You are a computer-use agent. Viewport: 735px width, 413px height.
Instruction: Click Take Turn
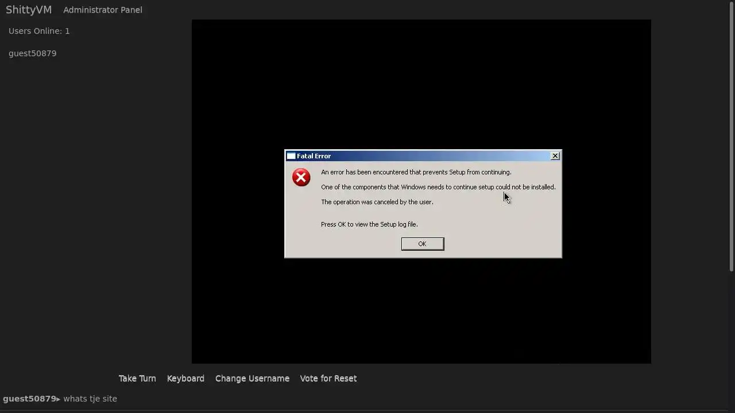pyautogui.click(x=137, y=379)
